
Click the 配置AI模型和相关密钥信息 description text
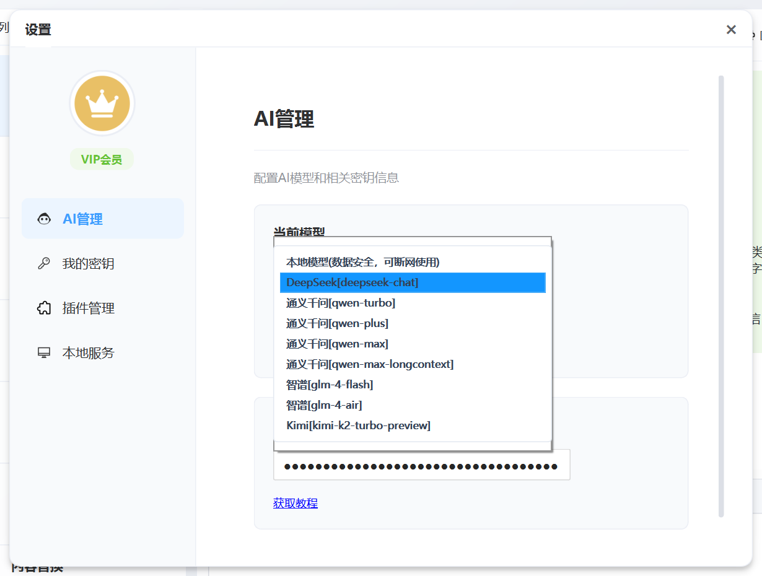[x=326, y=178]
